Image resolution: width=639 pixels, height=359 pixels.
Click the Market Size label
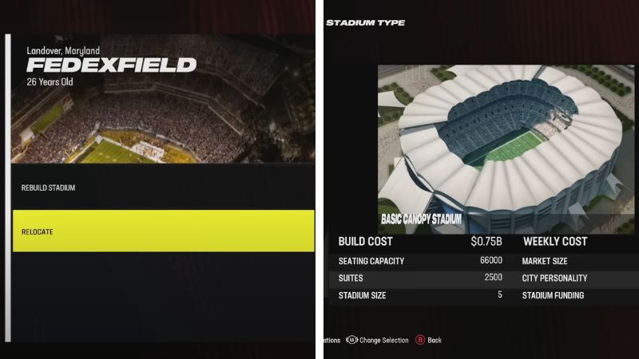[x=545, y=261]
